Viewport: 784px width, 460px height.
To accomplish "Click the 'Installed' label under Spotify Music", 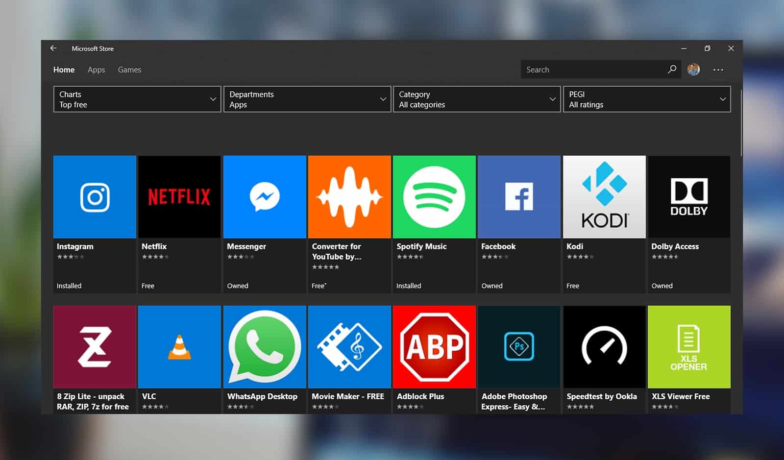I will (x=409, y=286).
